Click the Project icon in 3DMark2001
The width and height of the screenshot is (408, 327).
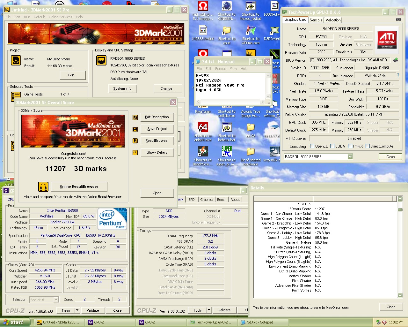[16, 60]
